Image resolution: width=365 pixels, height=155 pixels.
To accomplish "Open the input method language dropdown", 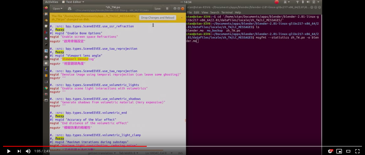I will 287,2.
